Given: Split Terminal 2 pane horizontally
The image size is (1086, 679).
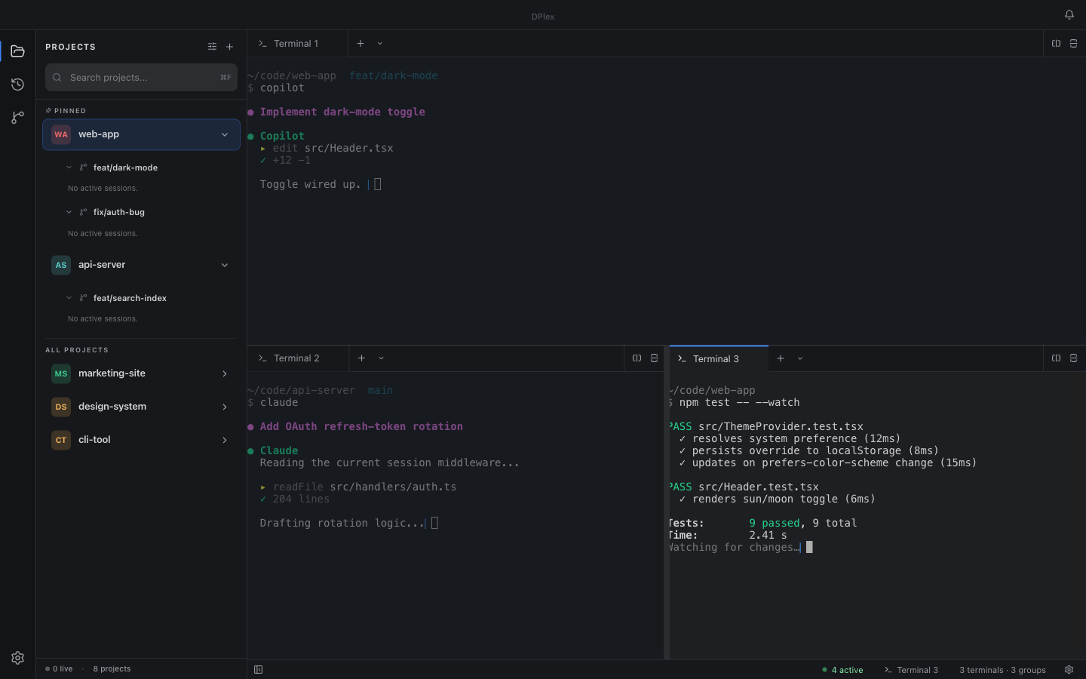Looking at the screenshot, I should click(x=654, y=358).
